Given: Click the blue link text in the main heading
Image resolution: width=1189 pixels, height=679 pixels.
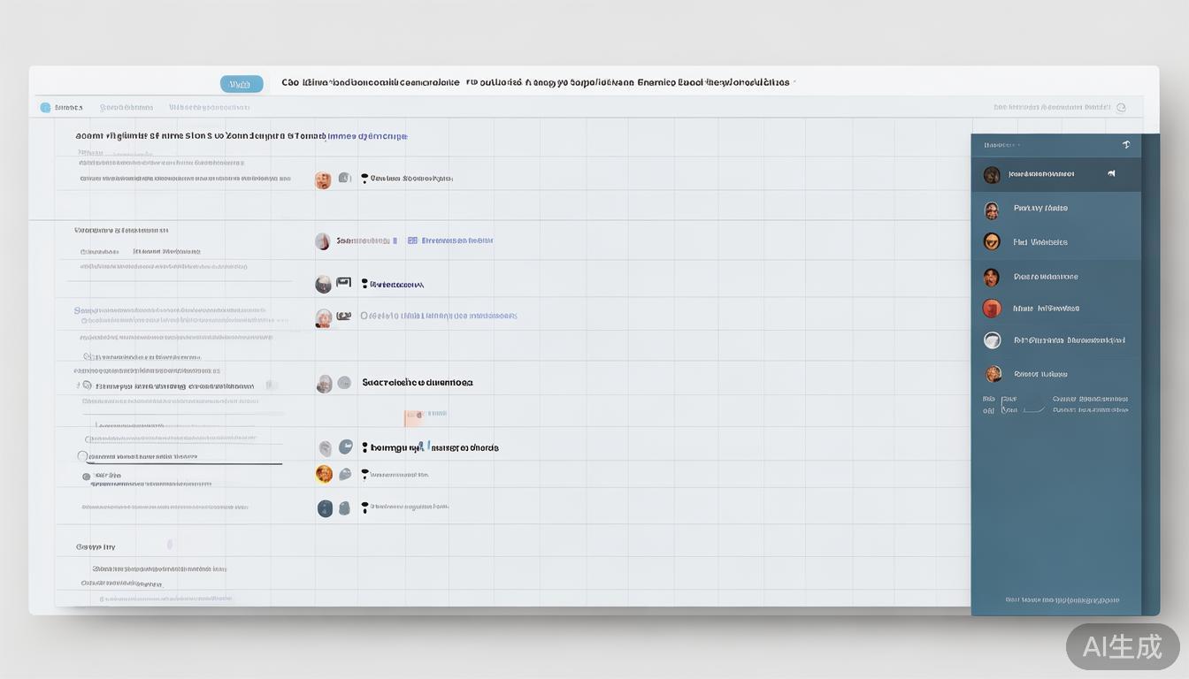Looking at the screenshot, I should click(x=367, y=137).
